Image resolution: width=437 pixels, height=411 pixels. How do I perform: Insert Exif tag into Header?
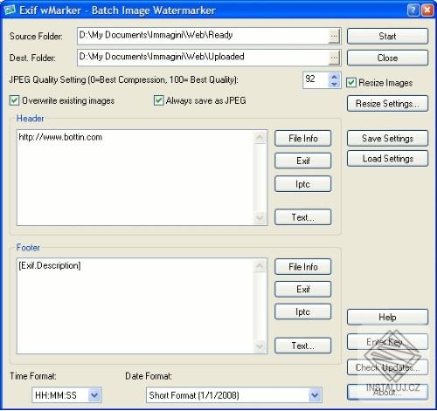point(303,161)
